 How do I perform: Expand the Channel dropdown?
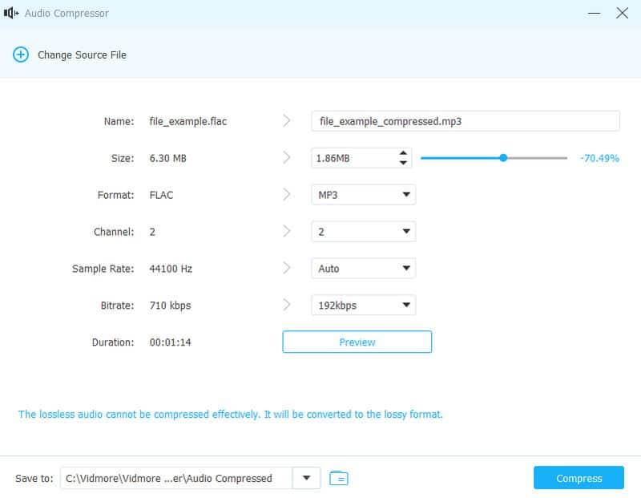click(363, 232)
